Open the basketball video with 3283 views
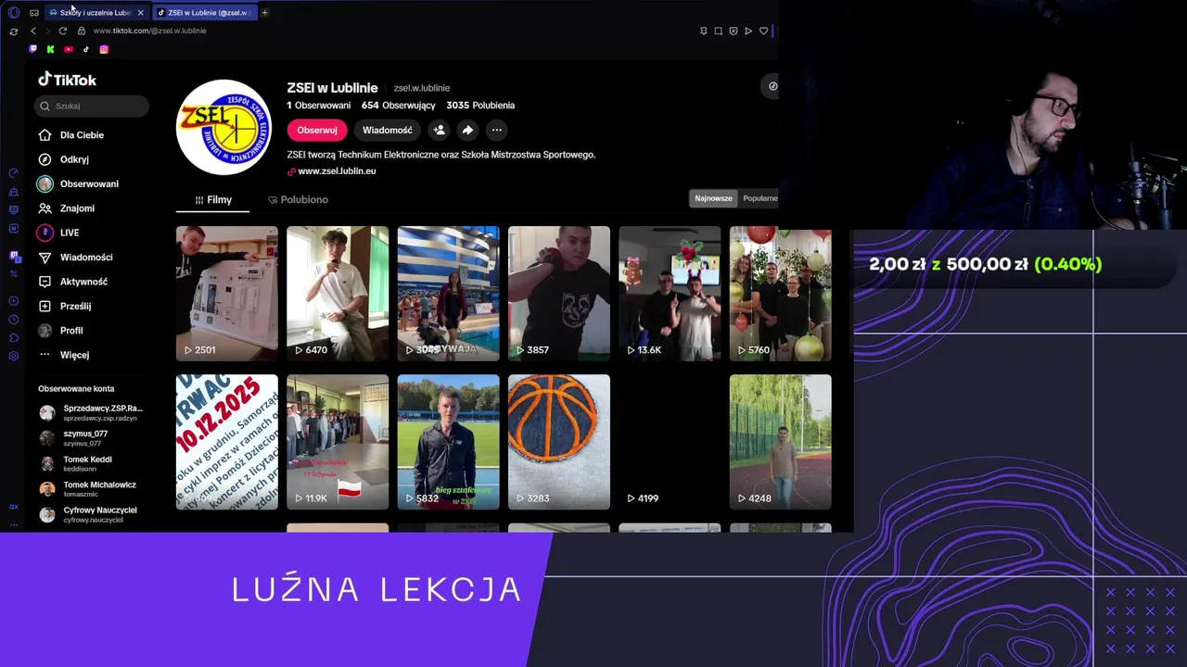The width and height of the screenshot is (1187, 667). pyautogui.click(x=559, y=442)
